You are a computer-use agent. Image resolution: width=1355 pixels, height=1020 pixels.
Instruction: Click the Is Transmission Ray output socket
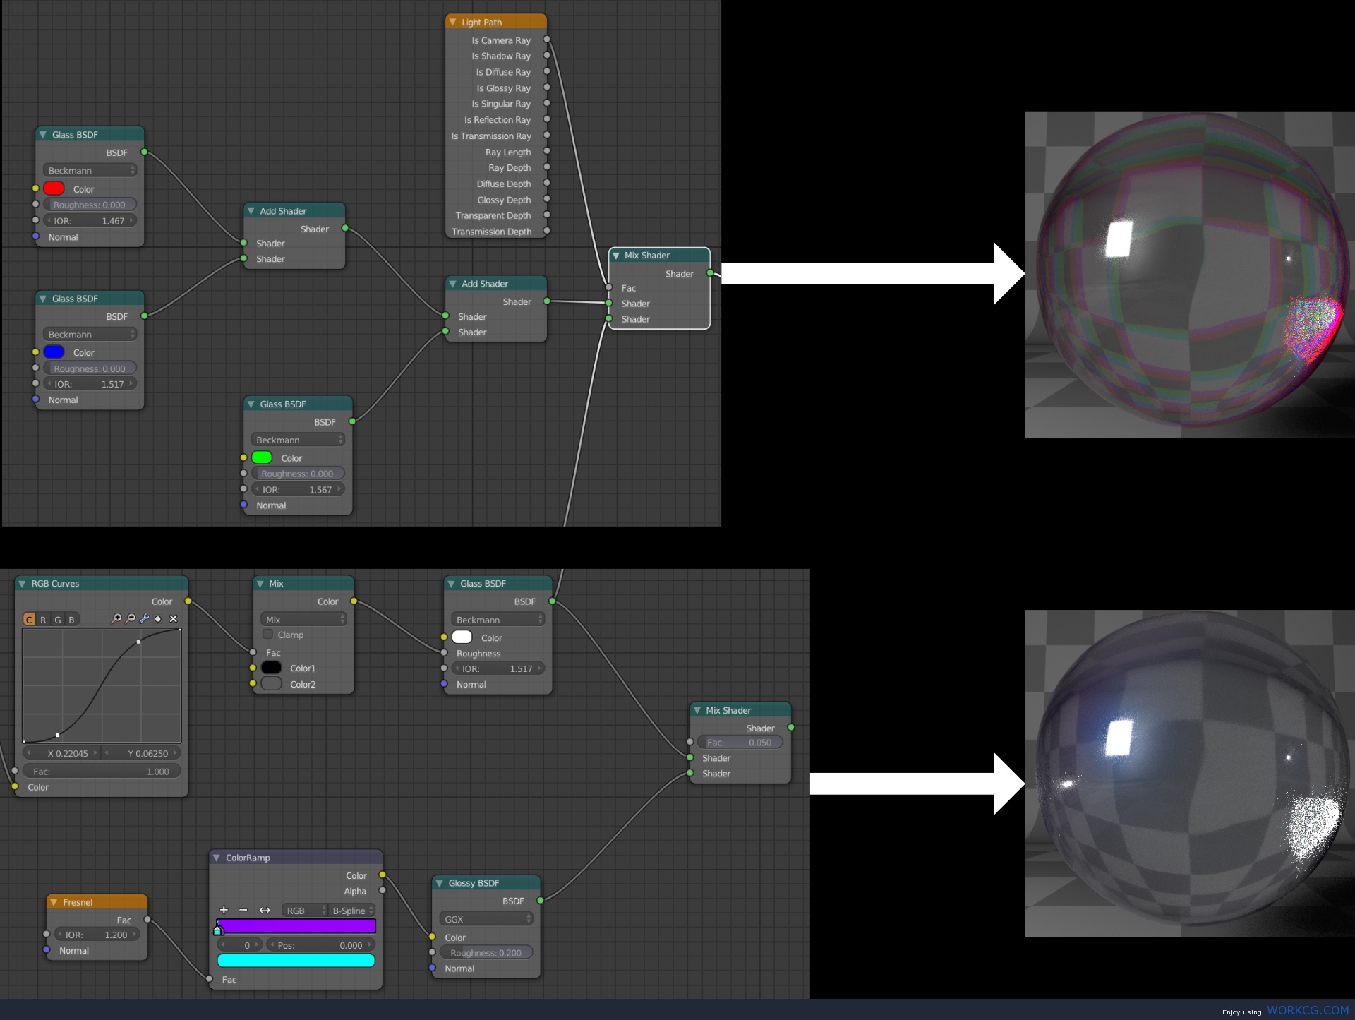click(x=546, y=136)
